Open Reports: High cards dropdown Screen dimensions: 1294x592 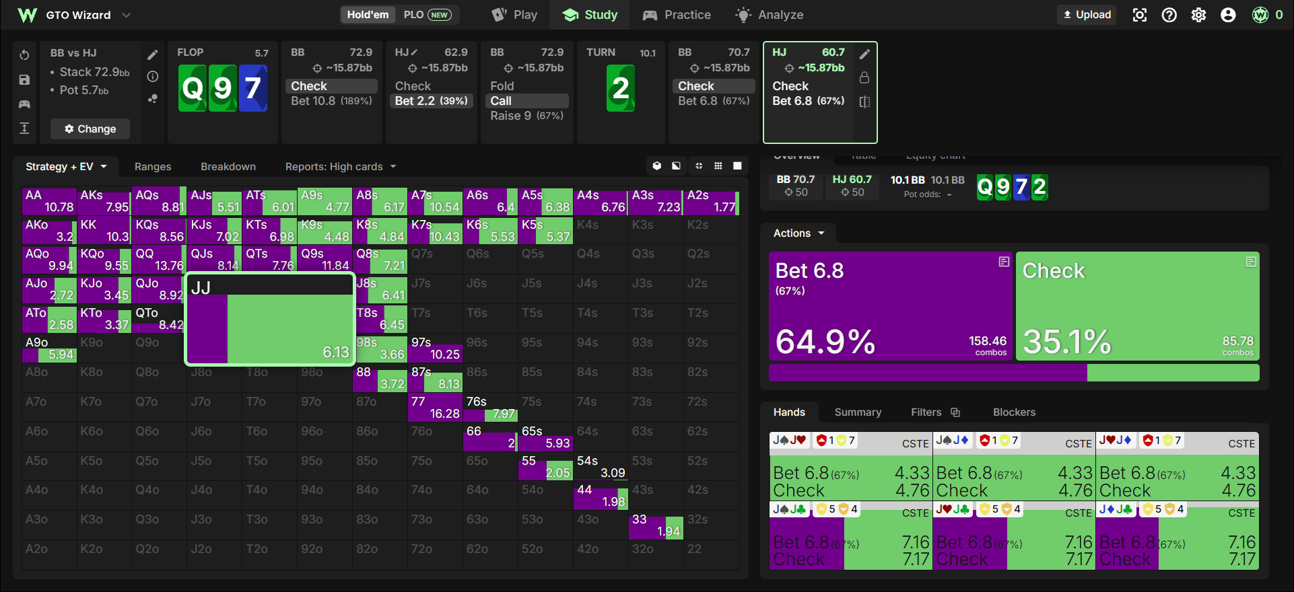pos(341,166)
